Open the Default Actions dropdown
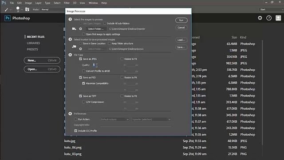Image resolution: width=284 pixels, height=160 pixels. point(115,120)
